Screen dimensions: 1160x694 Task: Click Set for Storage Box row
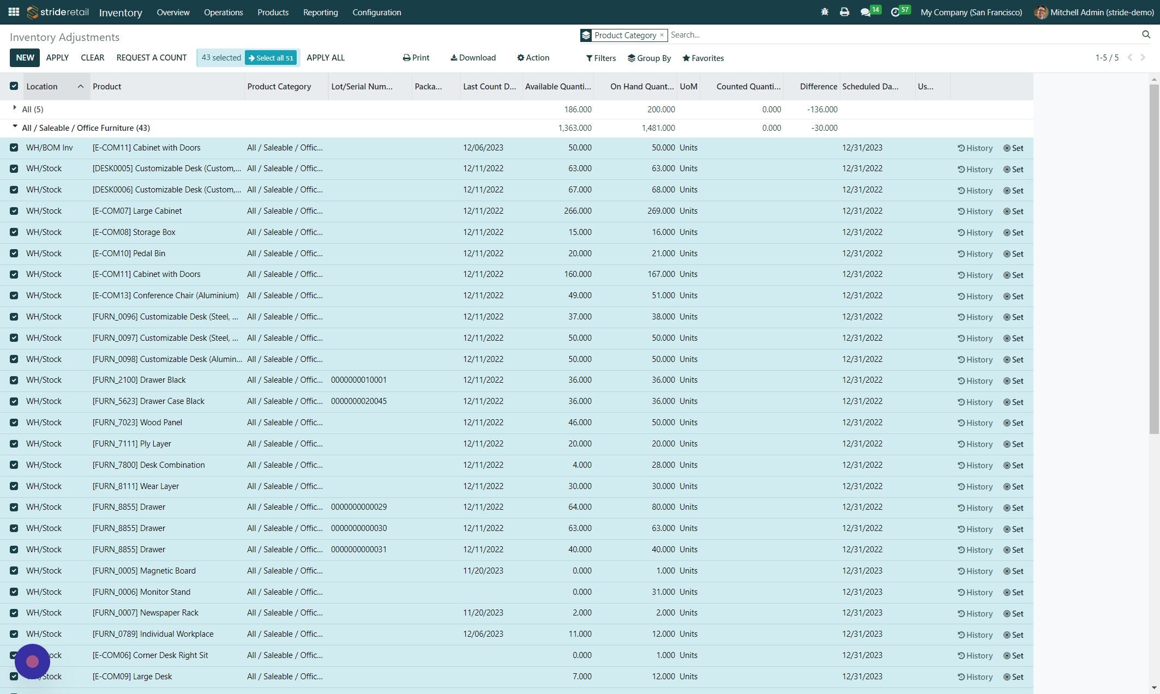pyautogui.click(x=1013, y=233)
